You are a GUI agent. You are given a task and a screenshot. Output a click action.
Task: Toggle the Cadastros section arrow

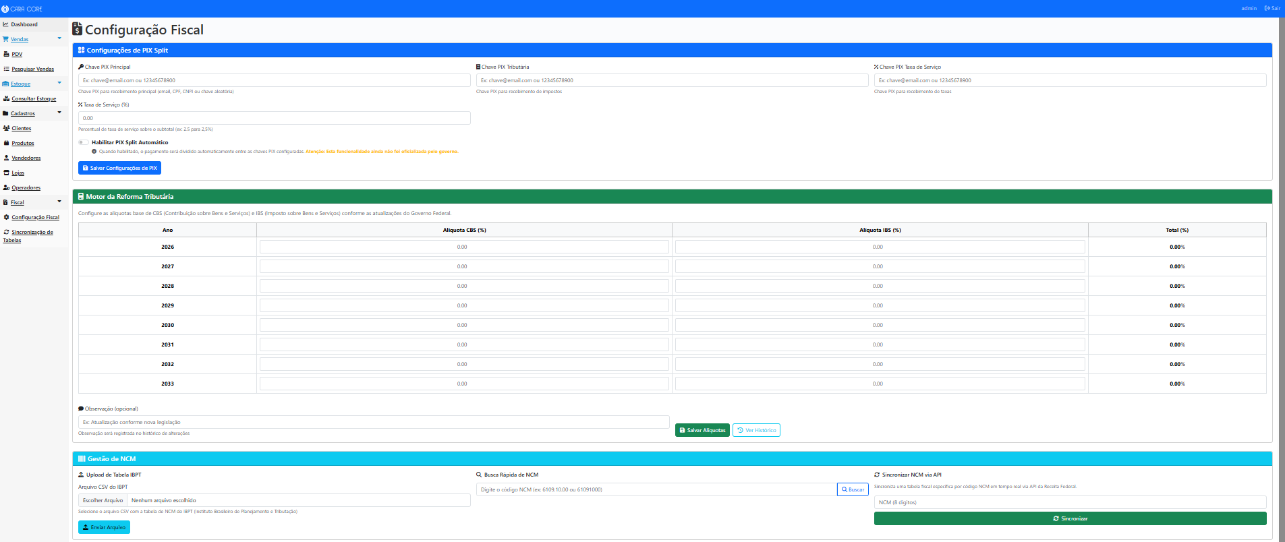point(59,113)
